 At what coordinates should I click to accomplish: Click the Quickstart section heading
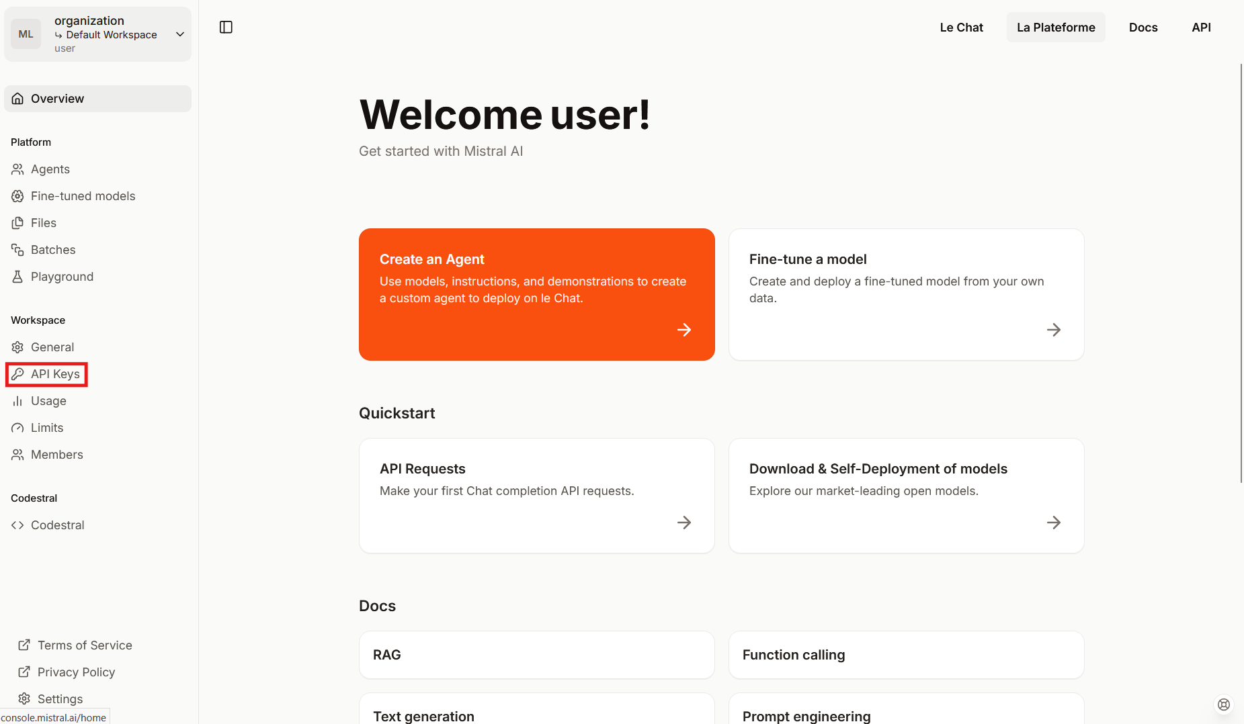point(397,413)
